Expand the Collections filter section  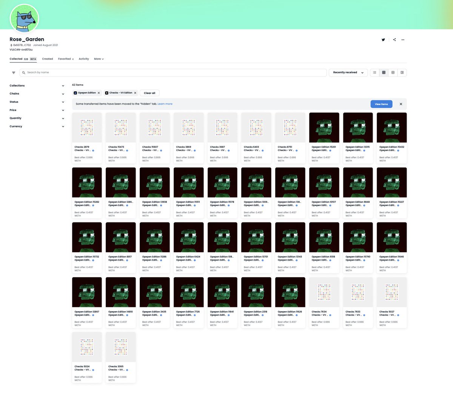[37, 86]
